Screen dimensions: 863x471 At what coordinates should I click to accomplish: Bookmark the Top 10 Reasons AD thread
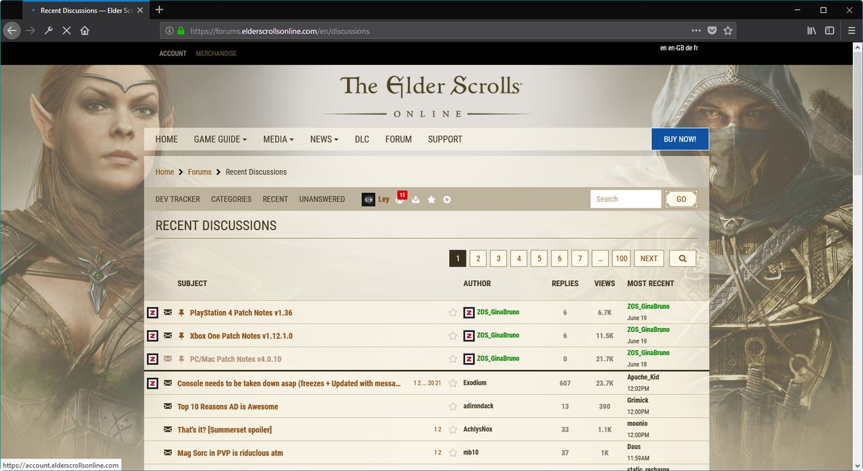coord(453,406)
